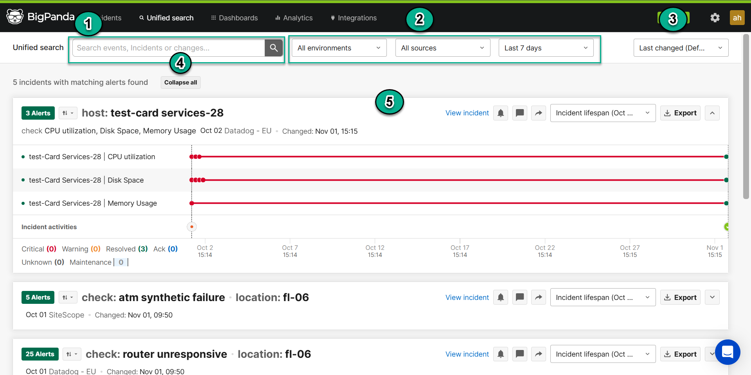Open the chat support bubble
This screenshot has height=375, width=751.
727,352
